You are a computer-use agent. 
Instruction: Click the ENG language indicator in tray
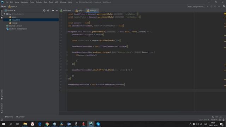click(x=206, y=124)
